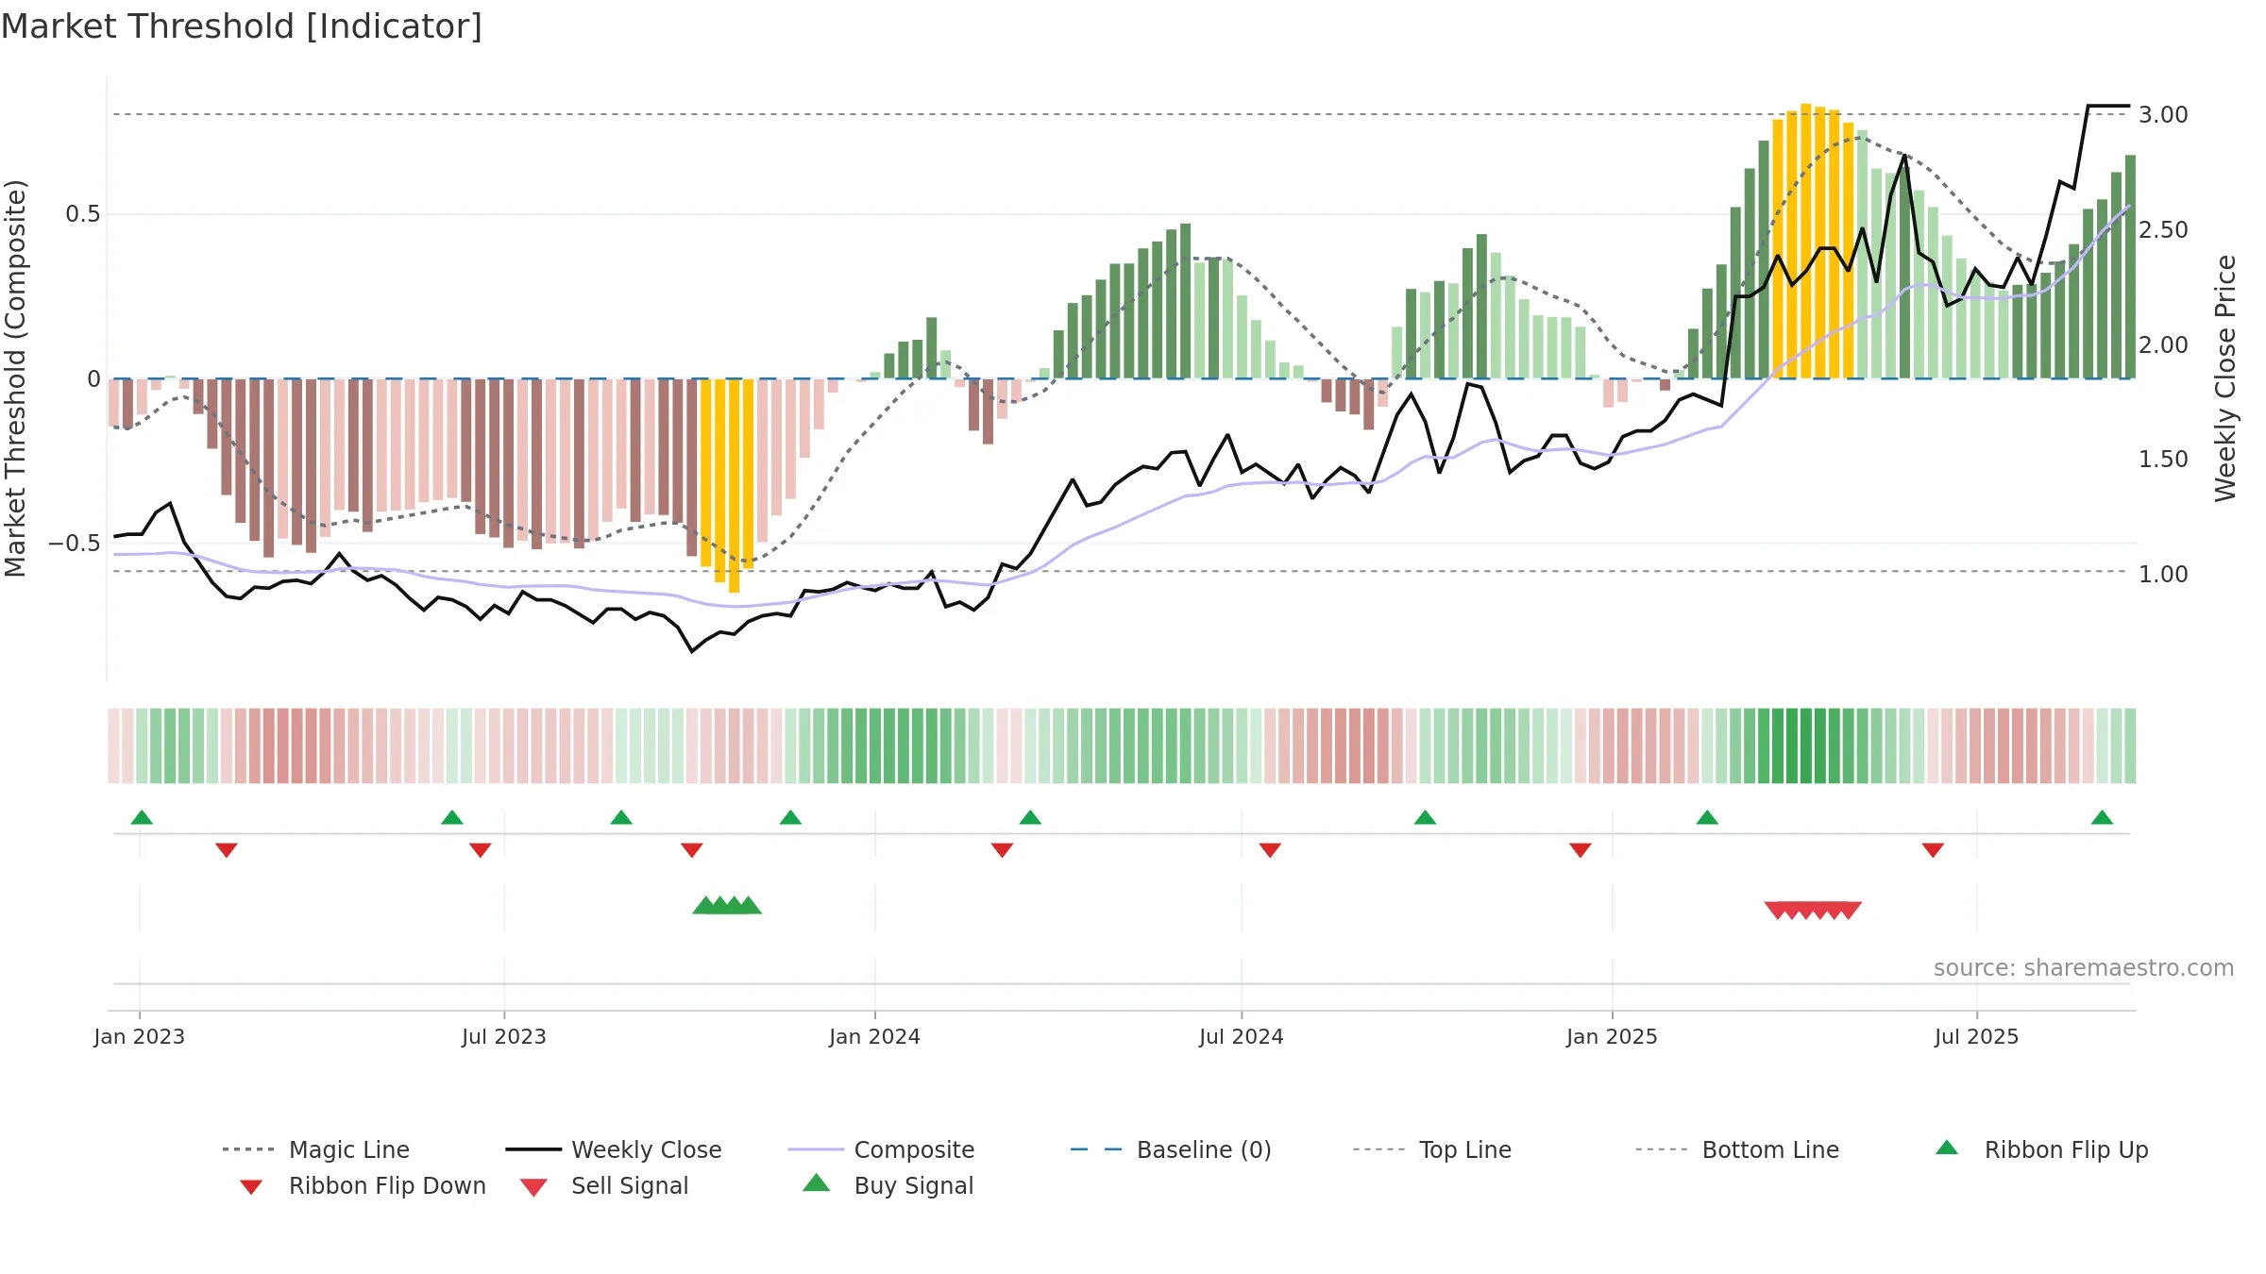
Task: Click the Jul 2025 x-axis label
Action: [1976, 1036]
